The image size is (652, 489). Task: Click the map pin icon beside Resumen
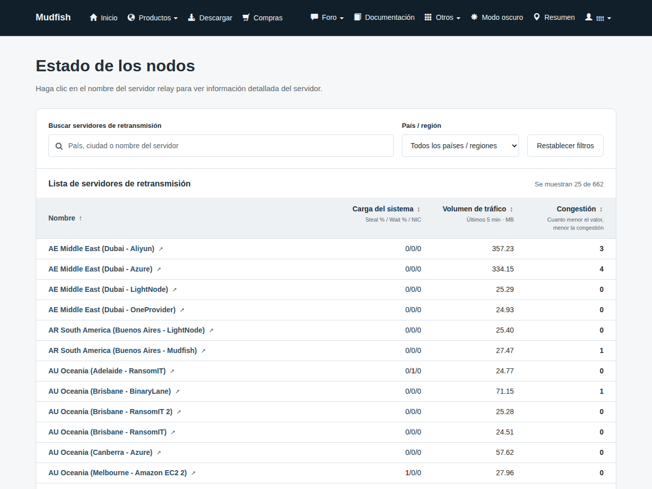[x=537, y=17]
